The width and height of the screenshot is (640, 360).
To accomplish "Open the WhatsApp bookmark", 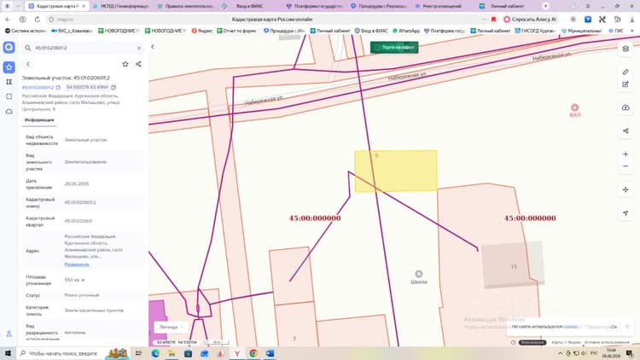I will coord(405,31).
